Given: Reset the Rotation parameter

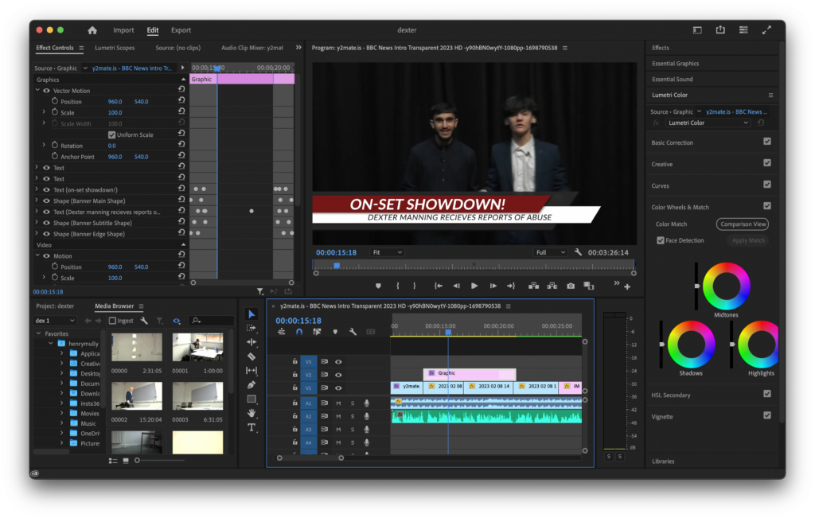Looking at the screenshot, I should click(x=181, y=145).
